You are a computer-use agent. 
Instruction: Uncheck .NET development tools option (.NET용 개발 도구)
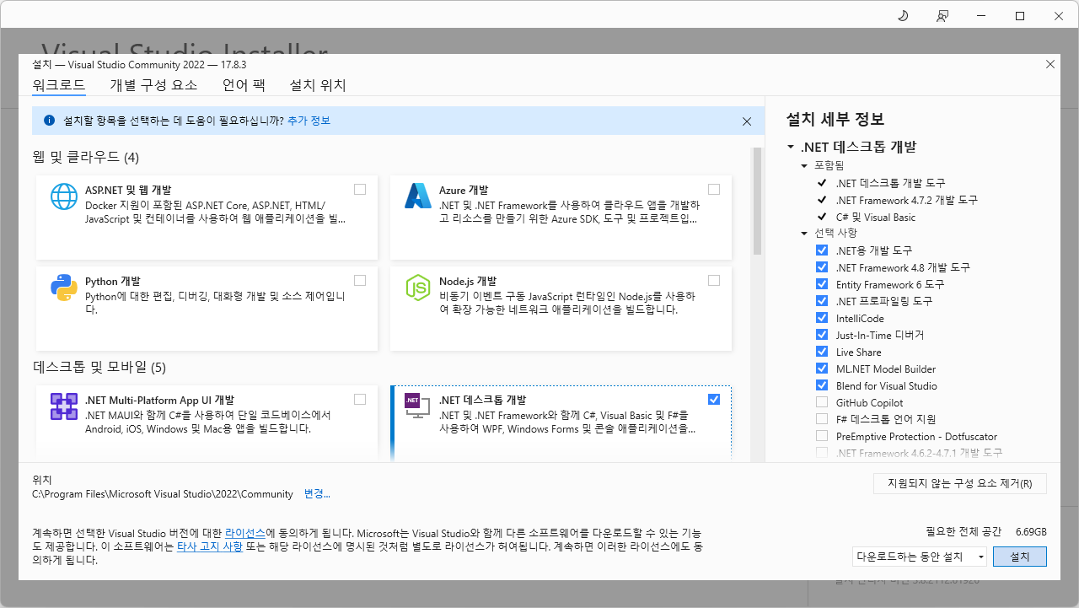click(822, 250)
